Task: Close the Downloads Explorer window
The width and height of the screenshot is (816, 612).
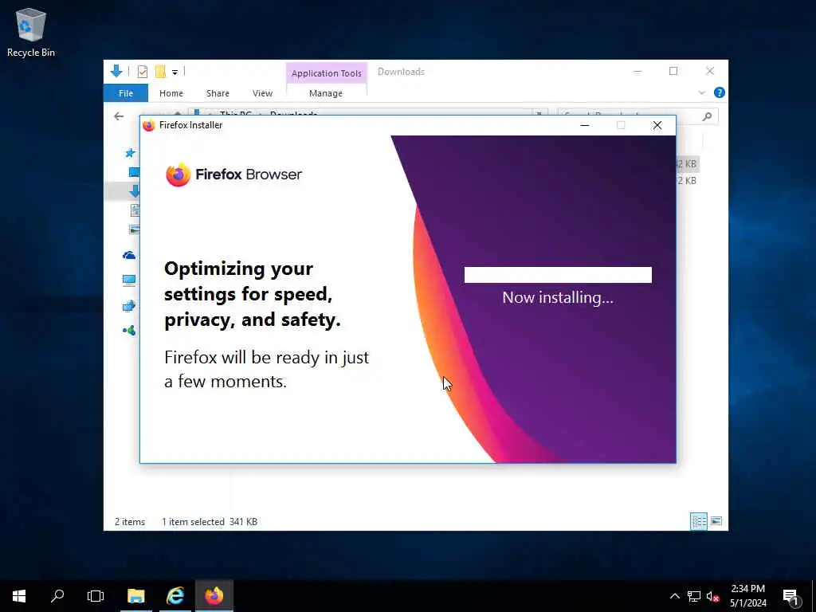Action: (710, 71)
